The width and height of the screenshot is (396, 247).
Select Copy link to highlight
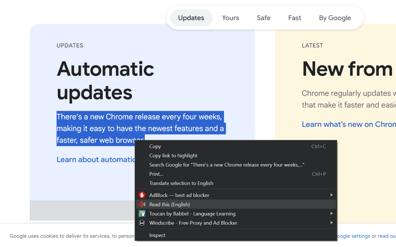click(236, 156)
